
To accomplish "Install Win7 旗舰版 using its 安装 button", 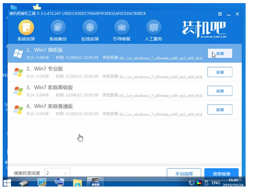I will 220,54.
